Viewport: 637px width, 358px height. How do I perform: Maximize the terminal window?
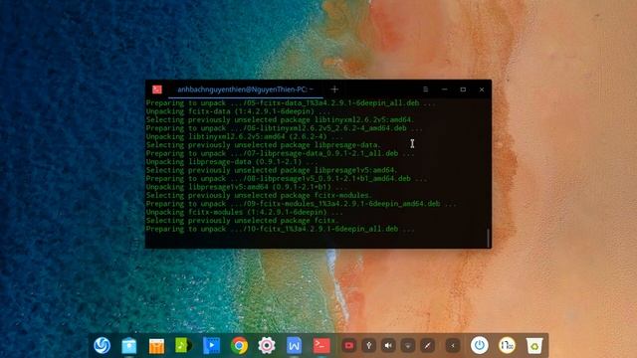tap(463, 89)
